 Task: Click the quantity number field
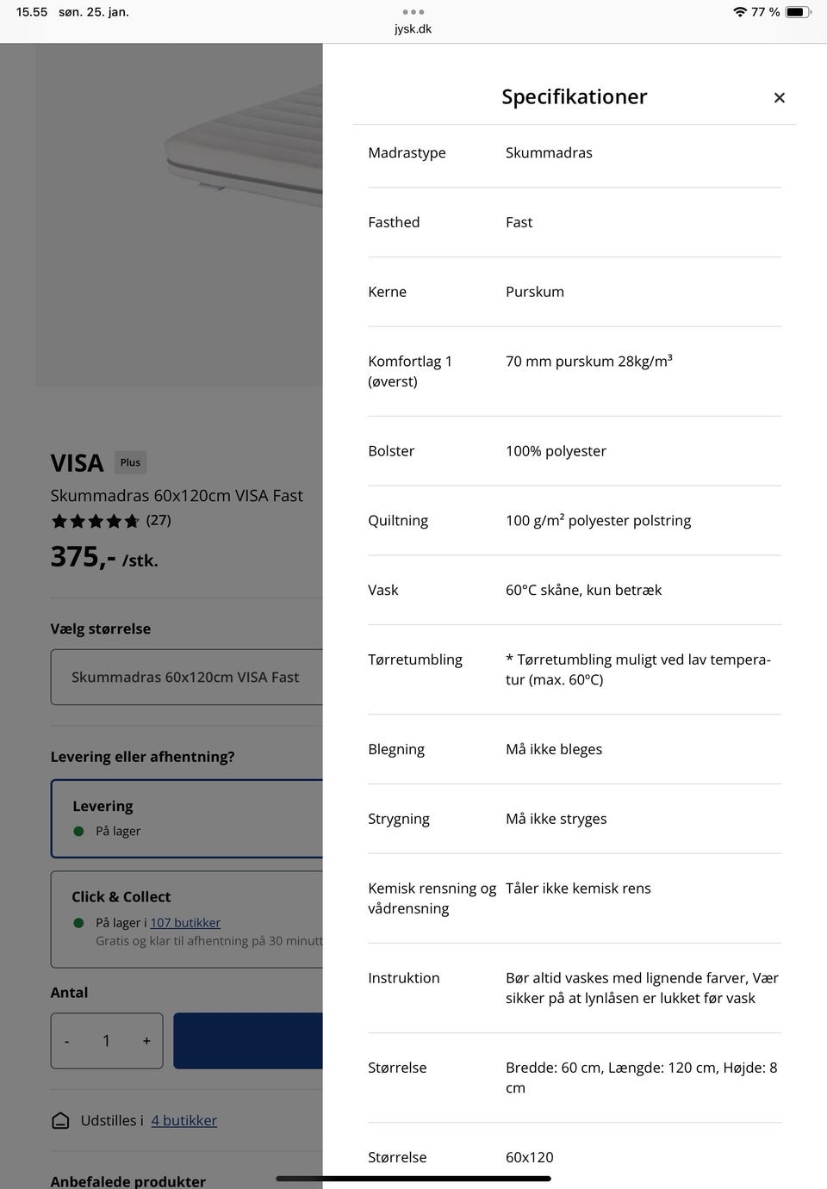[x=106, y=1041]
